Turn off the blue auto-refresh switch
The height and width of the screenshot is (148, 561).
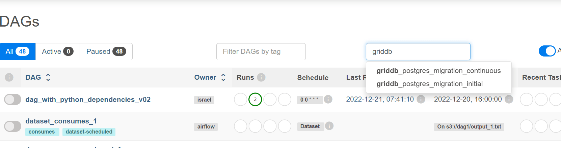click(547, 51)
